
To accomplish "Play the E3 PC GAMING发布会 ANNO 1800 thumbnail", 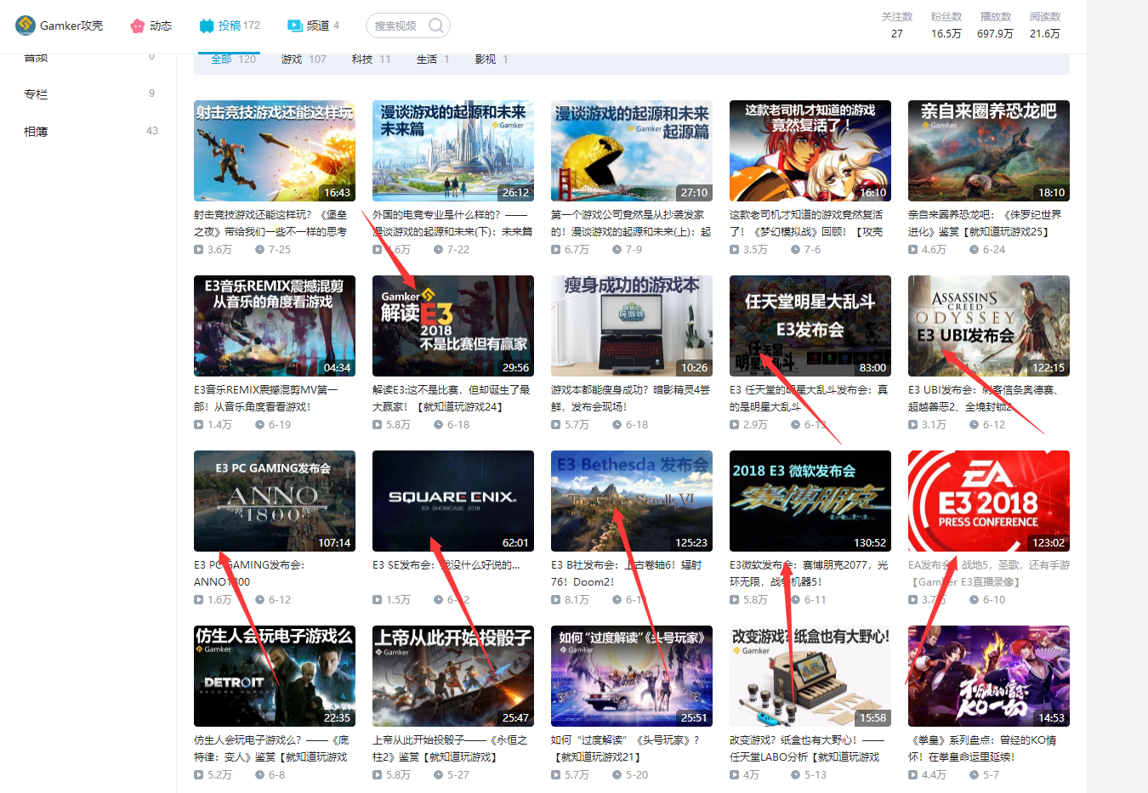I will 275,501.
